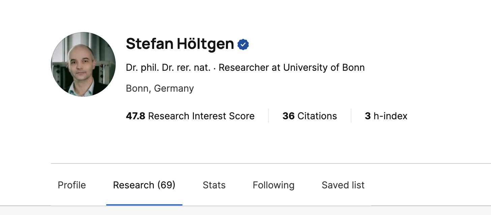Click the University of Bonn affiliation
Viewport: 491px width, 215px height.
point(324,67)
